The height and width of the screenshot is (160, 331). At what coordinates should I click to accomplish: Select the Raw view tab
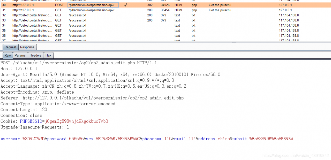[8, 55]
